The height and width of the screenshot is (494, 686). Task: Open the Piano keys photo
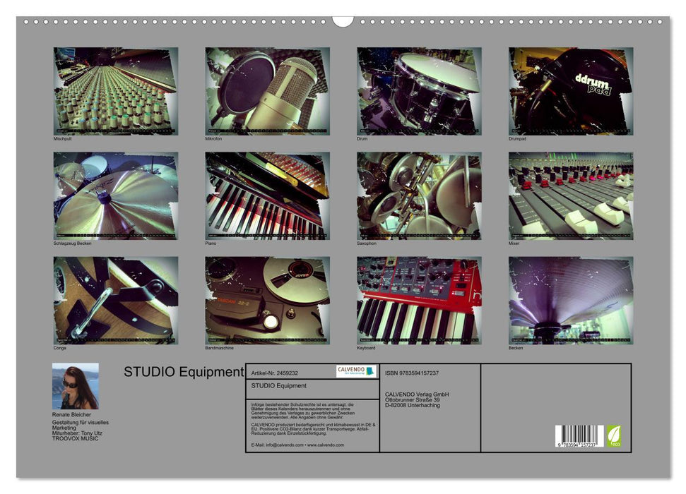pyautogui.click(x=267, y=195)
